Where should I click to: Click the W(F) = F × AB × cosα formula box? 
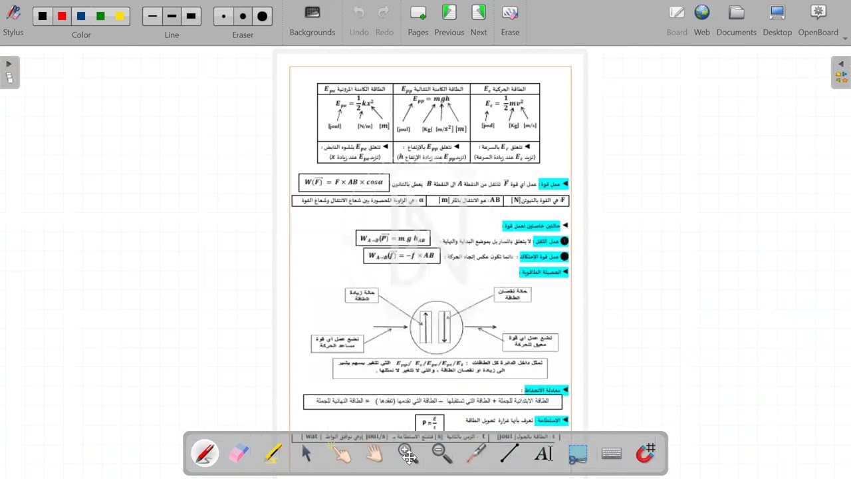pos(344,182)
